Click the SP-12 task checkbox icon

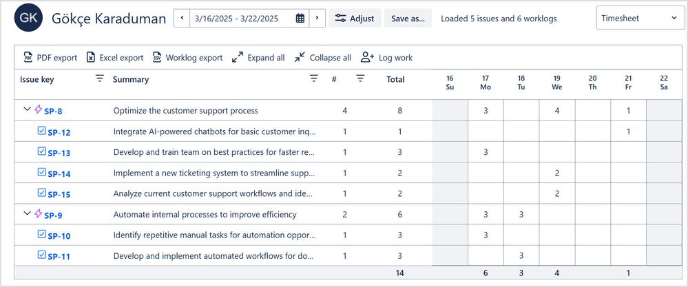pyautogui.click(x=41, y=131)
